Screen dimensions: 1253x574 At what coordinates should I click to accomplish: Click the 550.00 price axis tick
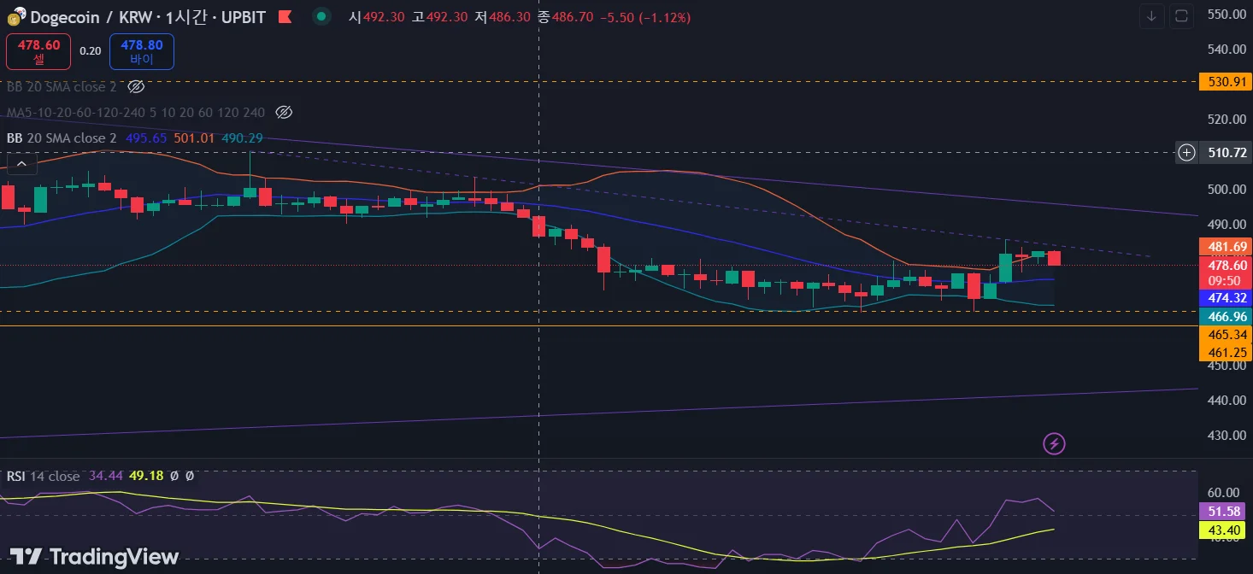click(x=1225, y=15)
